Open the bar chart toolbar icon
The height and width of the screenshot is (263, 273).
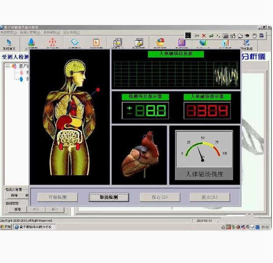point(225,43)
